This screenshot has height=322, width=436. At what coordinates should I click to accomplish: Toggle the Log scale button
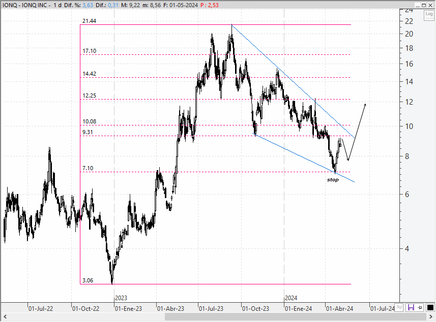429,15
